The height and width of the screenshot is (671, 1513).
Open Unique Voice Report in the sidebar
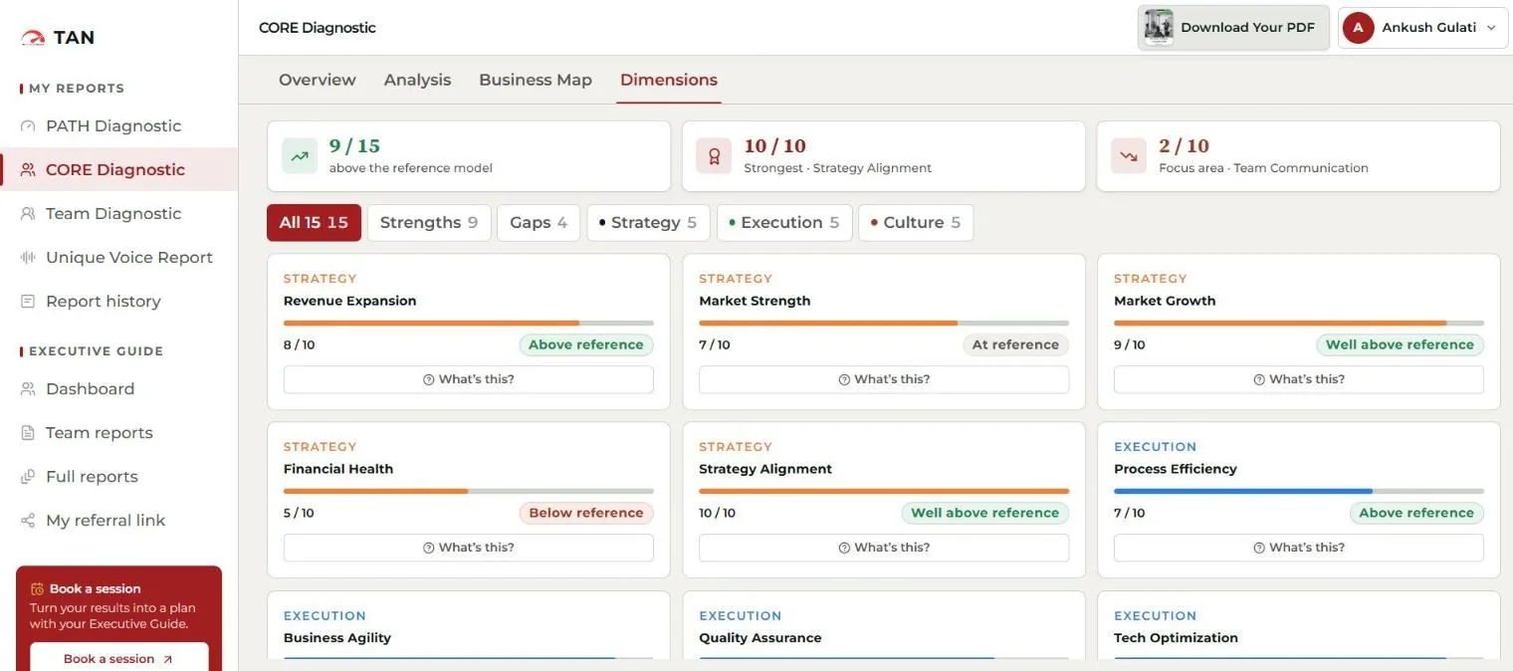(118, 258)
